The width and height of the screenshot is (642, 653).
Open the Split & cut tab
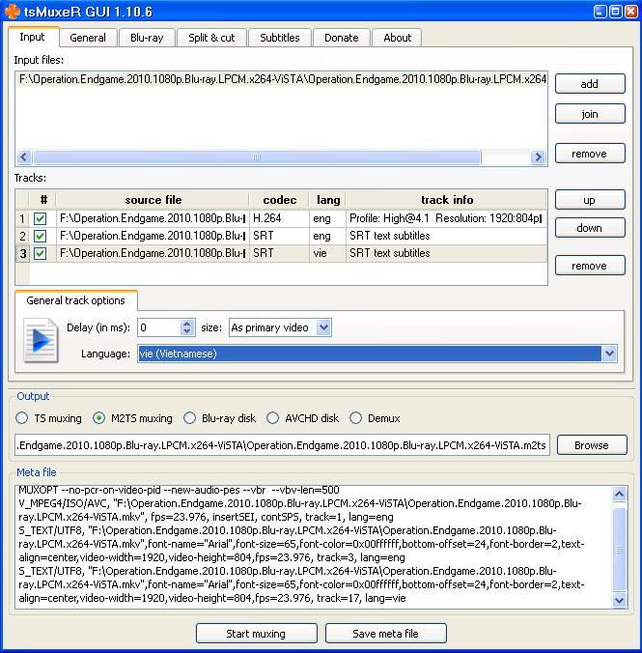pyautogui.click(x=211, y=38)
